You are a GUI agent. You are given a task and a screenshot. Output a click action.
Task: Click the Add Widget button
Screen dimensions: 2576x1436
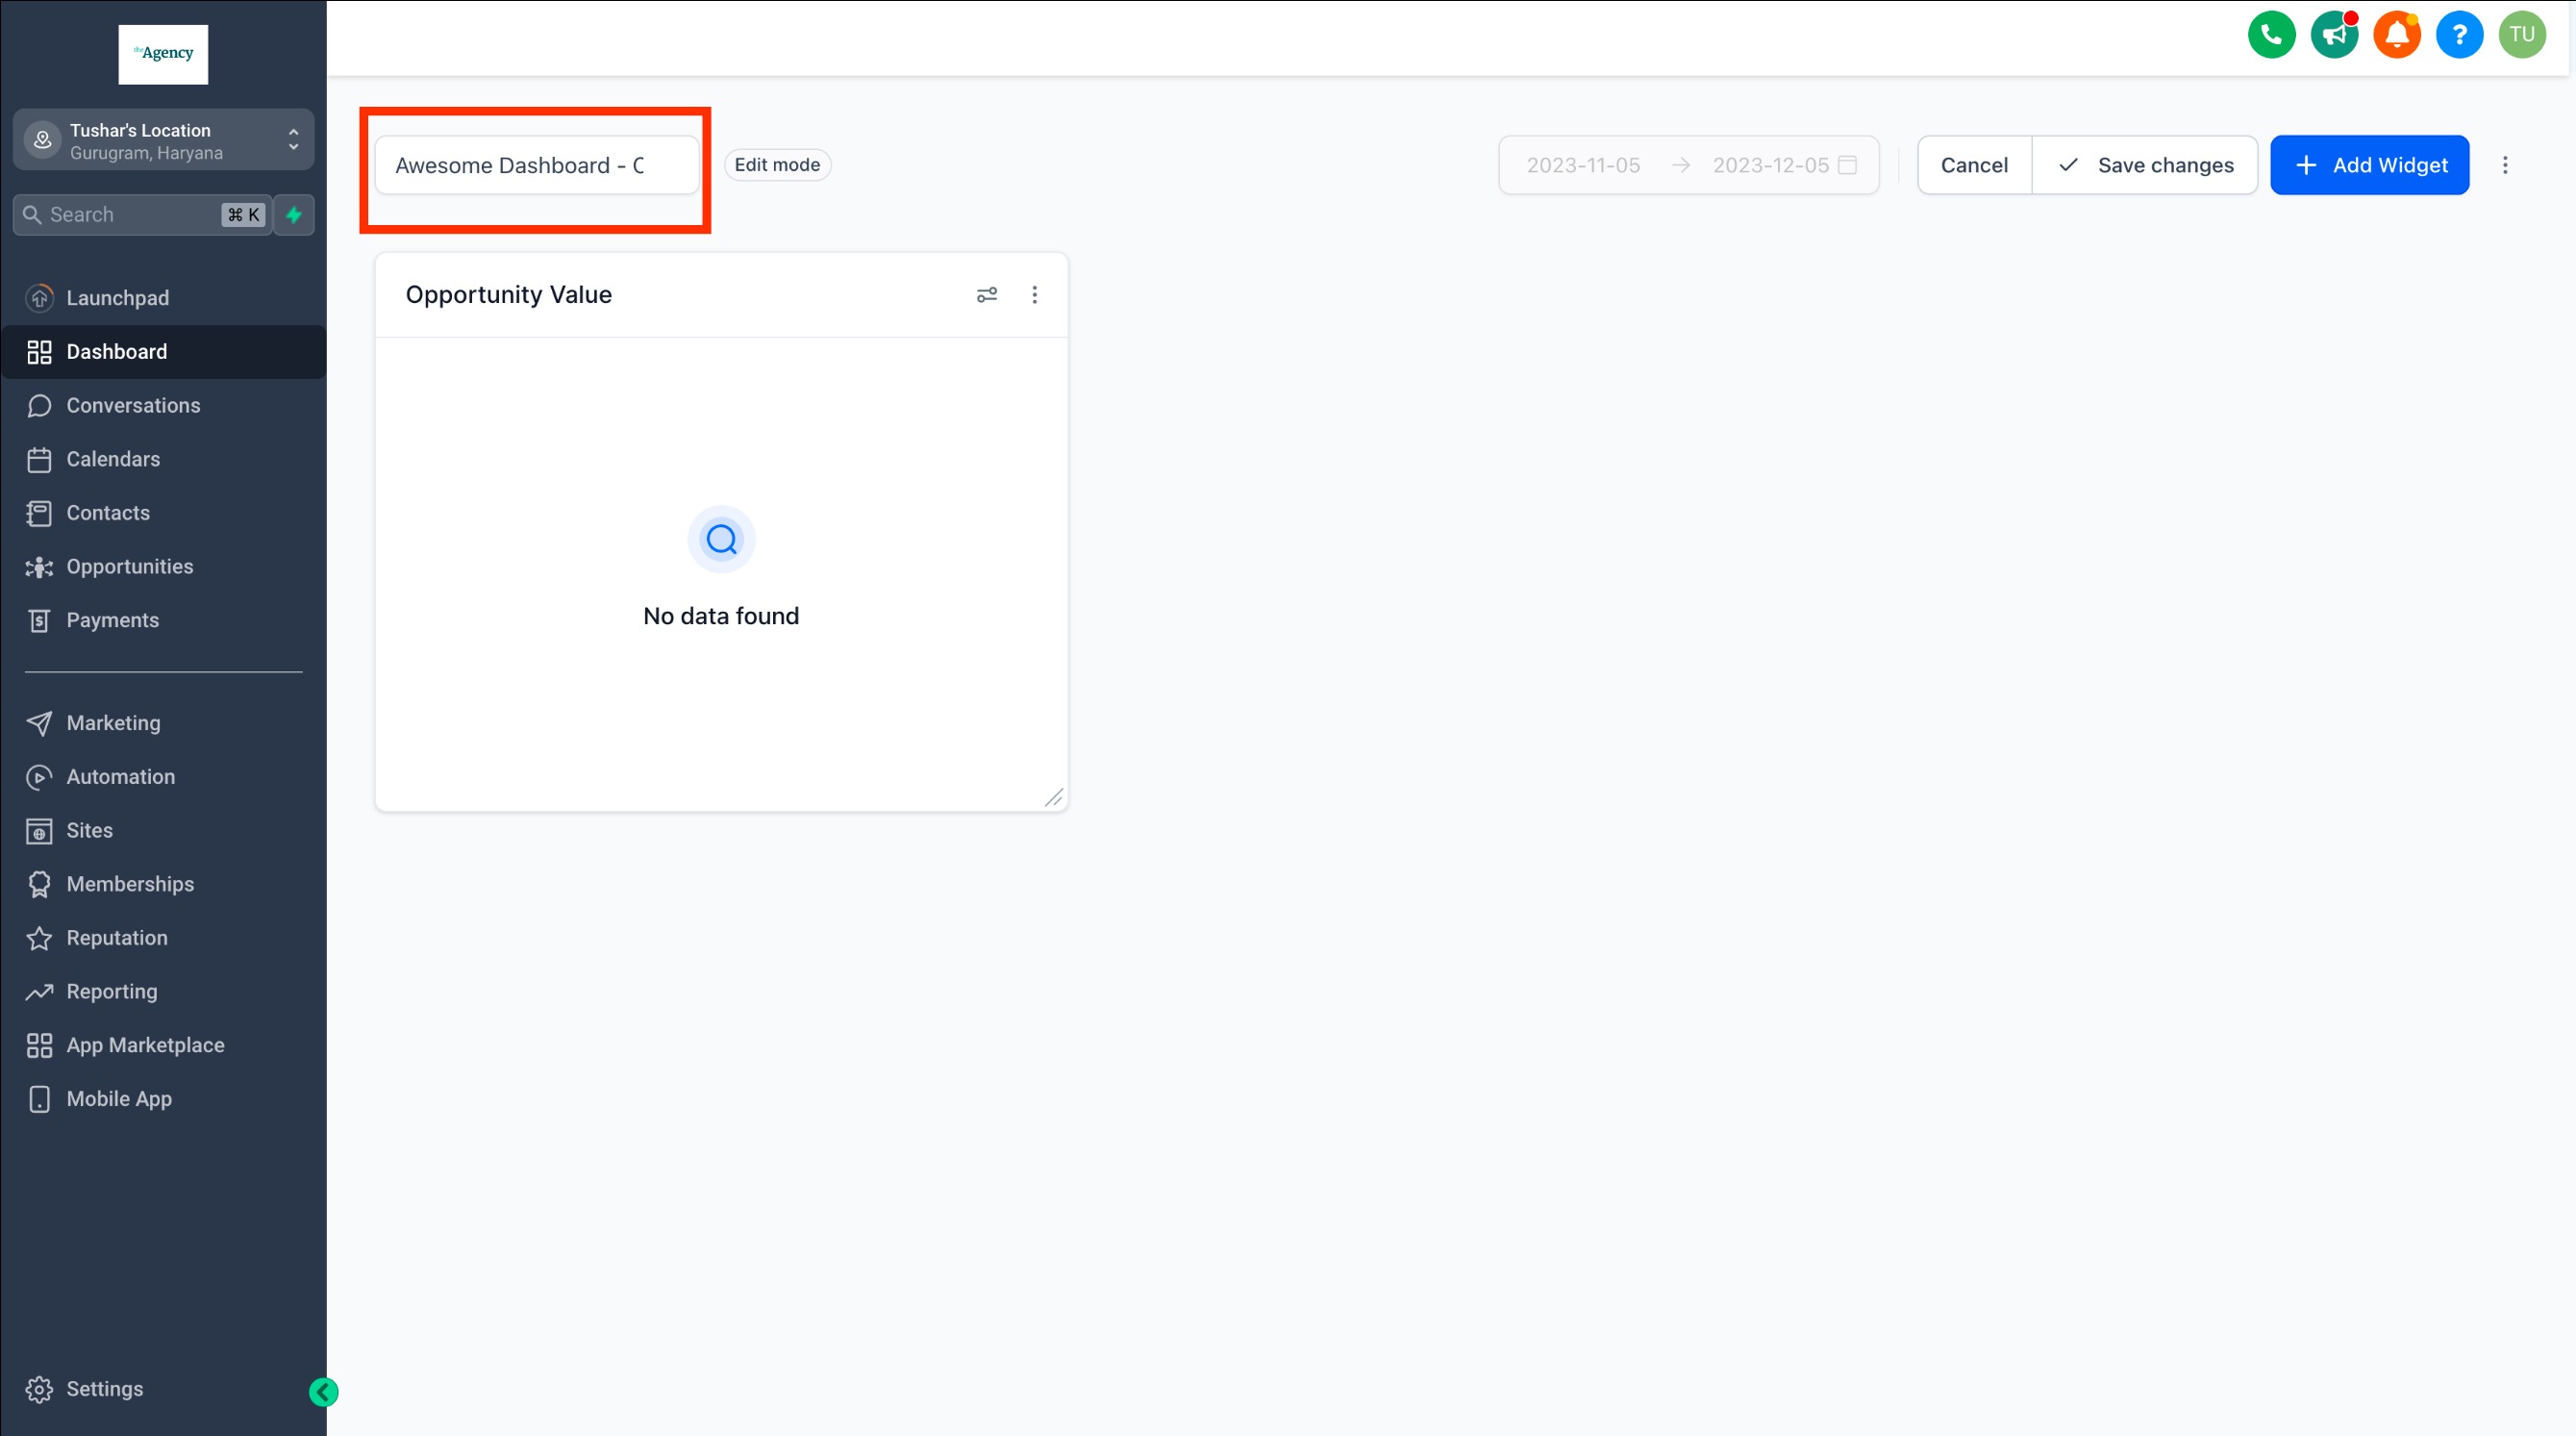click(x=2369, y=165)
